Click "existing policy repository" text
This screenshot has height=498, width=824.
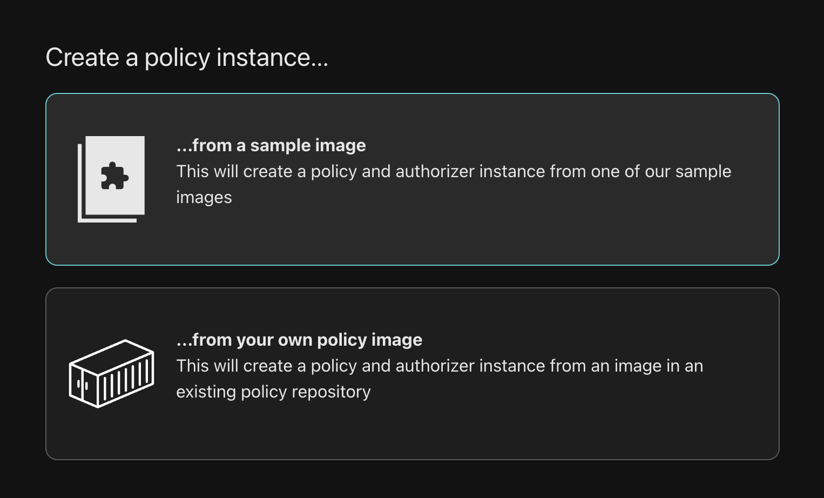point(273,392)
